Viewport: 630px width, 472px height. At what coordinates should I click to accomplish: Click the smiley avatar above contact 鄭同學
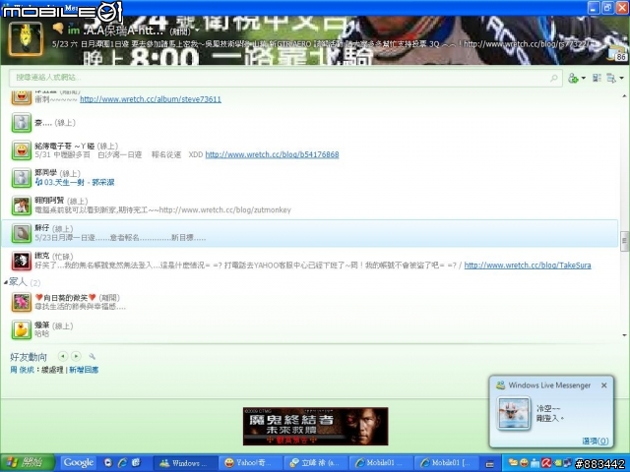pyautogui.click(x=21, y=150)
